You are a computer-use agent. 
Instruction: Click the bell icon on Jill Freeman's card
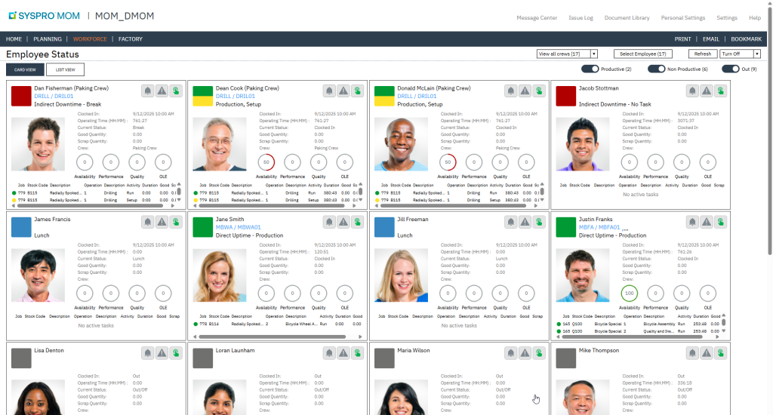511,222
